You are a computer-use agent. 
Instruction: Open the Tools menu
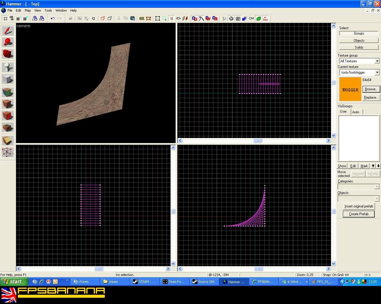click(48, 10)
